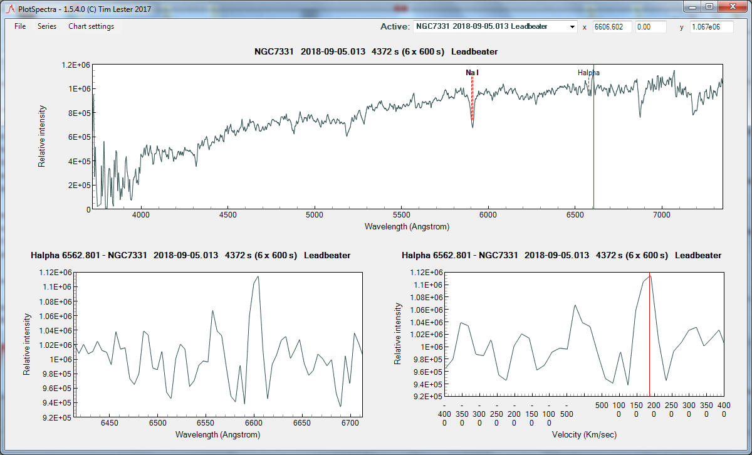Click the field showing 0.00
The width and height of the screenshot is (752, 455).
tap(651, 27)
